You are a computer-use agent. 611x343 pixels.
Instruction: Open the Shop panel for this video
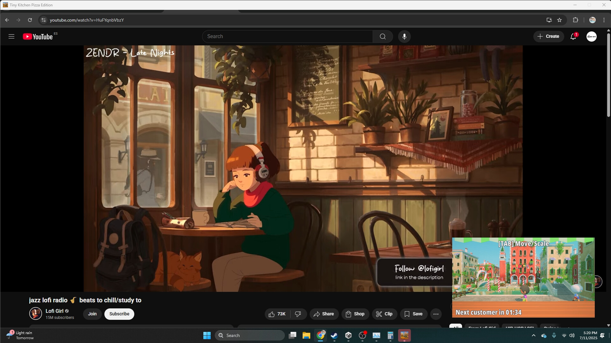355,314
